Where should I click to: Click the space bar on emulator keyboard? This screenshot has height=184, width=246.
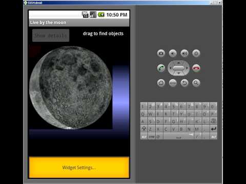179,136
